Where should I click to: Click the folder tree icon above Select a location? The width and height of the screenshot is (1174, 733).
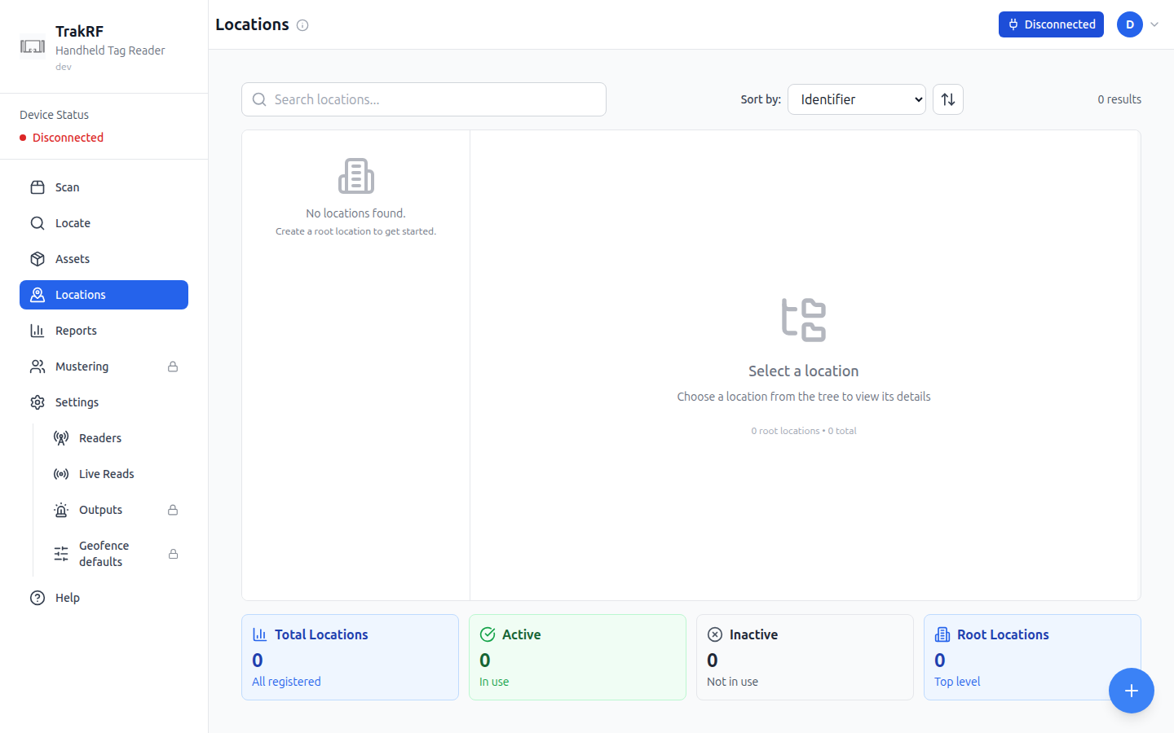pos(804,319)
